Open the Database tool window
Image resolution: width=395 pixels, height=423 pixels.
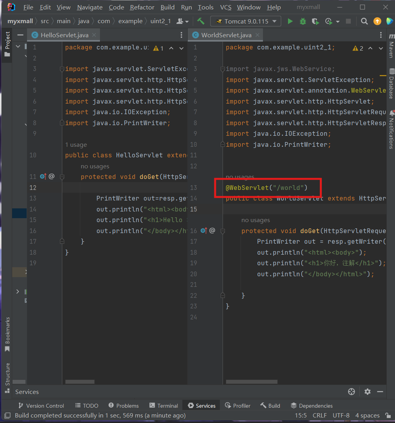[391, 84]
